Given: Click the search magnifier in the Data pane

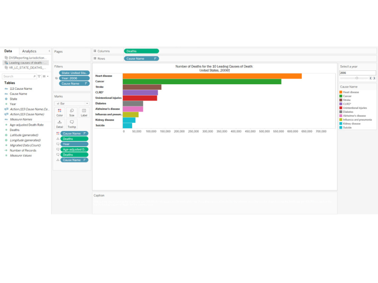Looking at the screenshot, I should (x=34, y=76).
